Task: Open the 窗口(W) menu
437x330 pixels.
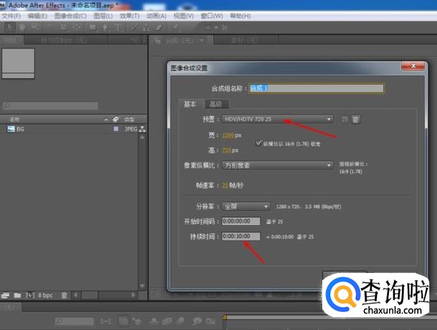Action: (212, 16)
